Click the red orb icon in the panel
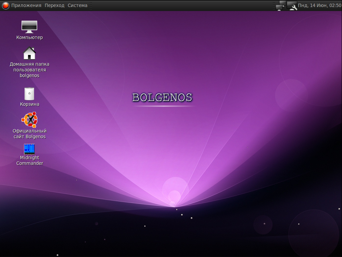The height and width of the screenshot is (257, 342). tap(6, 5)
